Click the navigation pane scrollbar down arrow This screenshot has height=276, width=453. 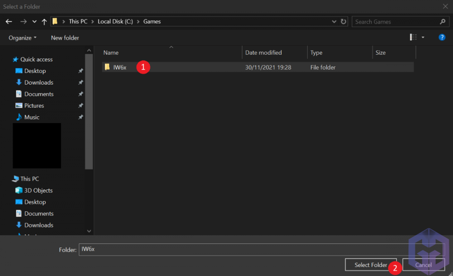pos(89,231)
